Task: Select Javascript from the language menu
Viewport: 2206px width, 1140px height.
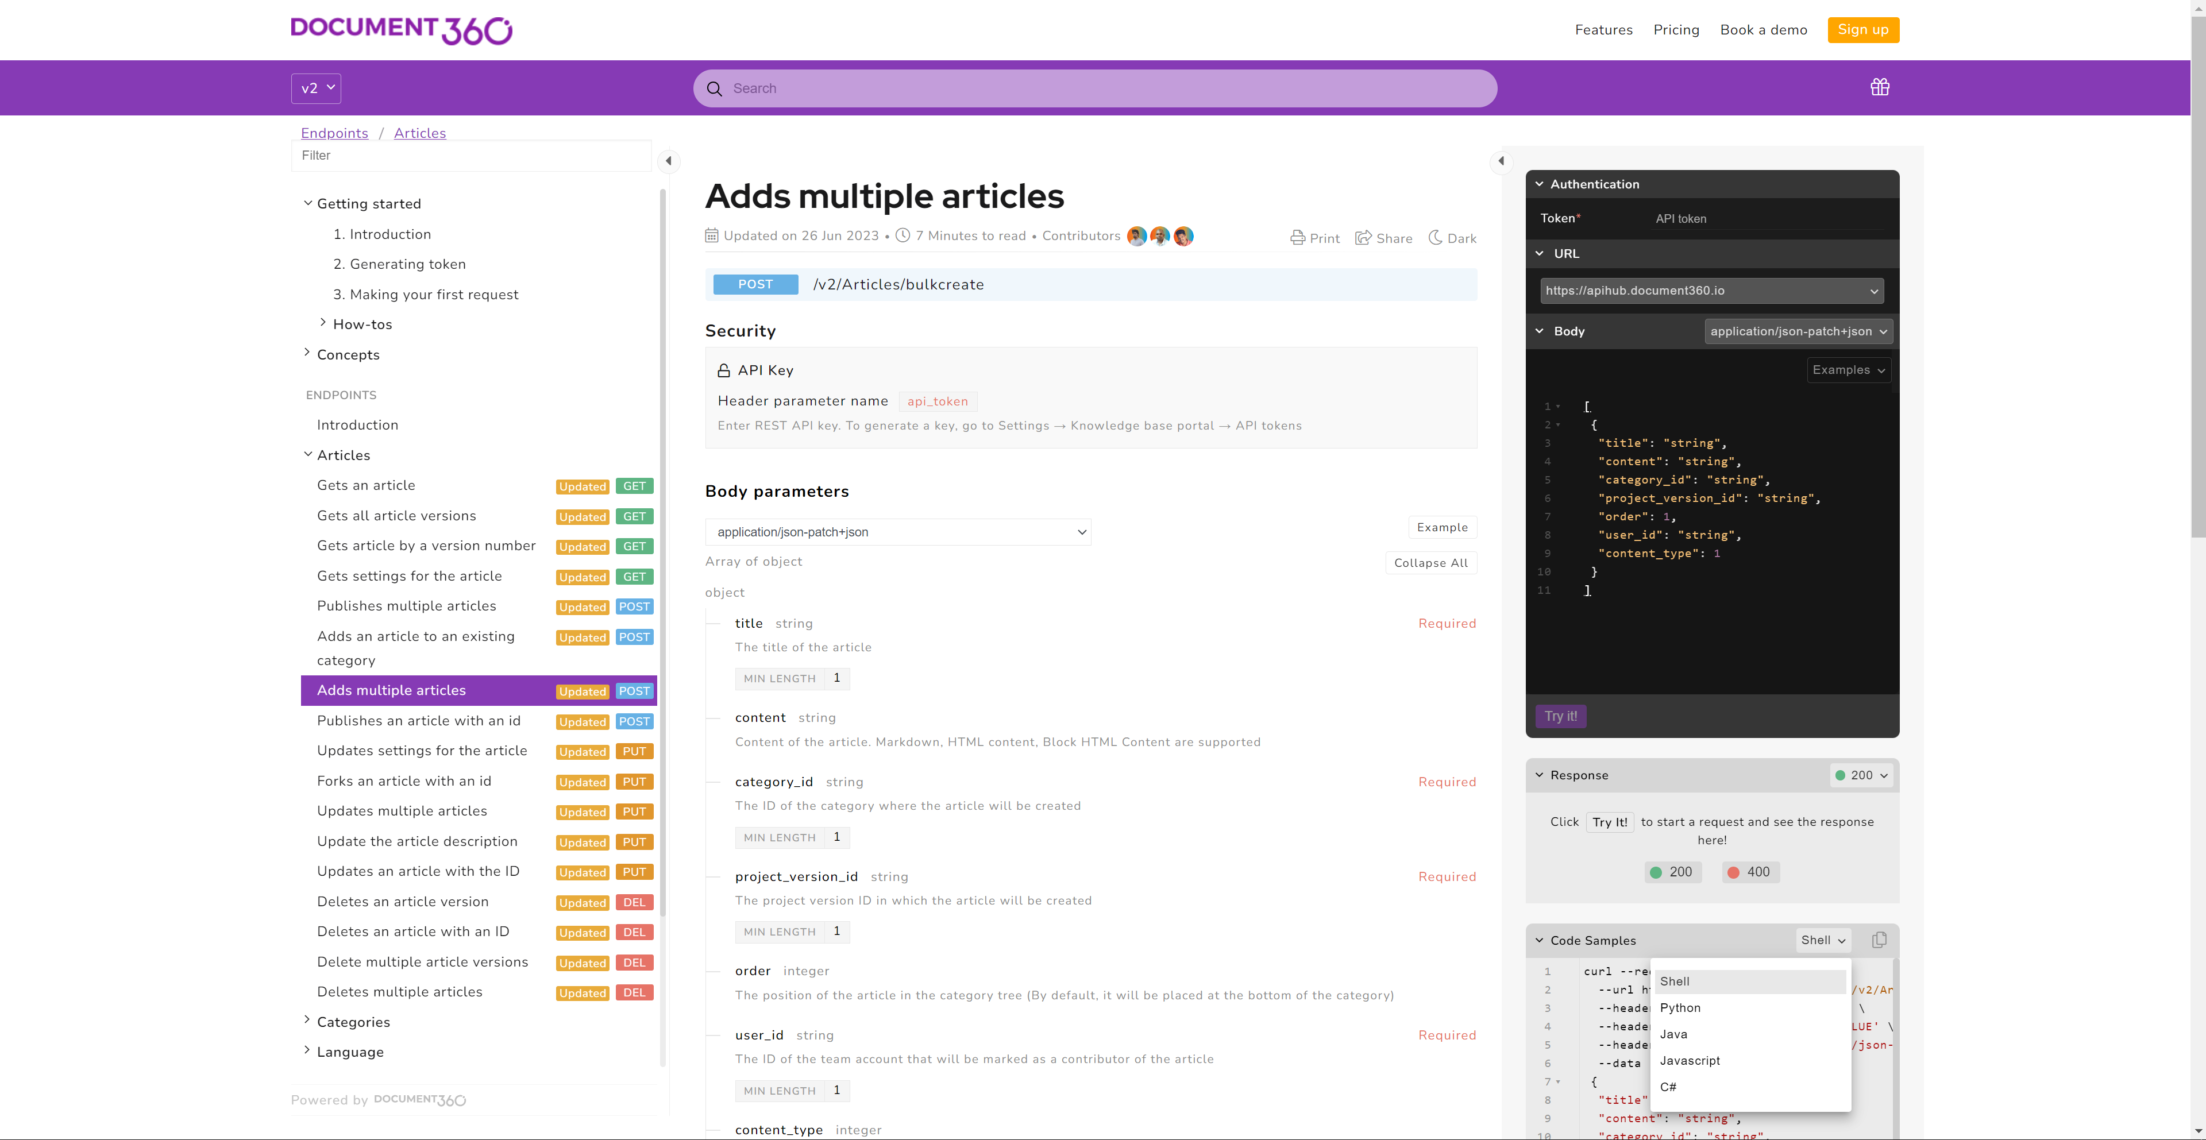Action: pos(1749,1061)
